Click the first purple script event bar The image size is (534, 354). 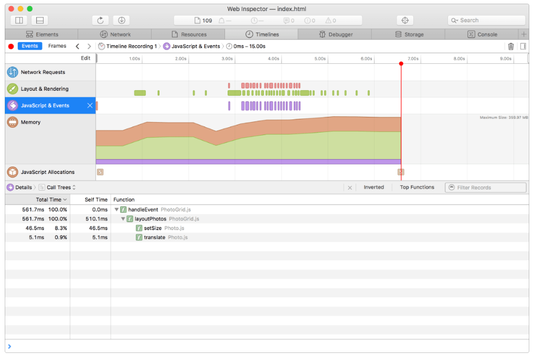point(229,106)
